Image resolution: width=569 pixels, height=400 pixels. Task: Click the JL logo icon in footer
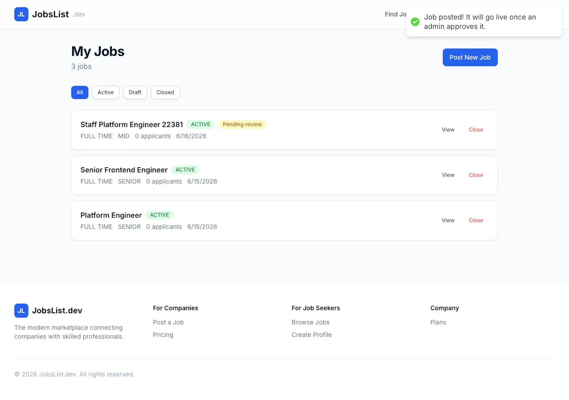click(x=21, y=310)
